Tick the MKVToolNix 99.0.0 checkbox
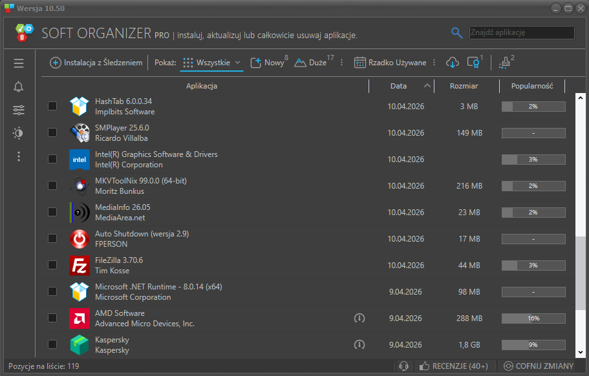This screenshot has width=589, height=376. tap(52, 185)
